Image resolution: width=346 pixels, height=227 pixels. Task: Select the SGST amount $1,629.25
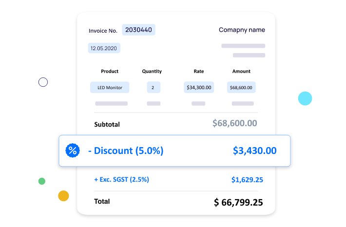coord(247,180)
